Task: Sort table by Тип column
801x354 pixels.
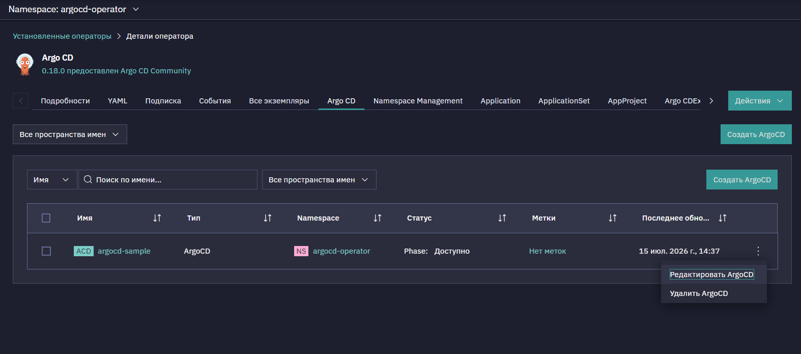Action: coord(268,218)
